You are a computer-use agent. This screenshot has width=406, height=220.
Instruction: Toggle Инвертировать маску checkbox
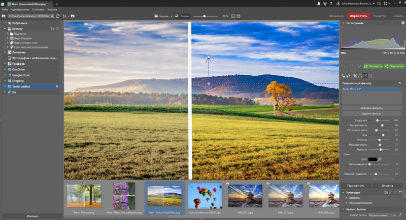pos(369,179)
